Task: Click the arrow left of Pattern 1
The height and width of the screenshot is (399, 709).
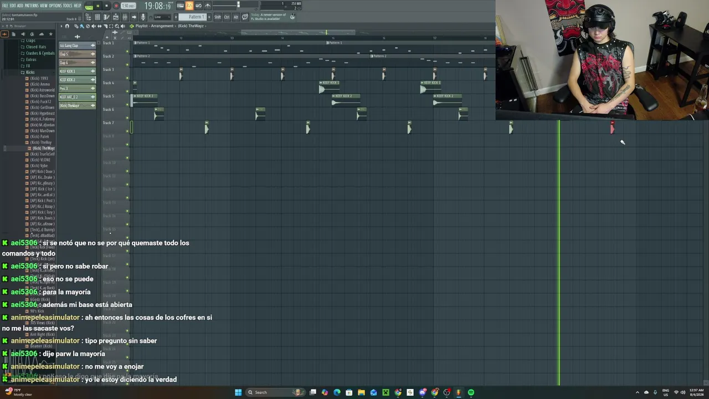Action: point(177,17)
